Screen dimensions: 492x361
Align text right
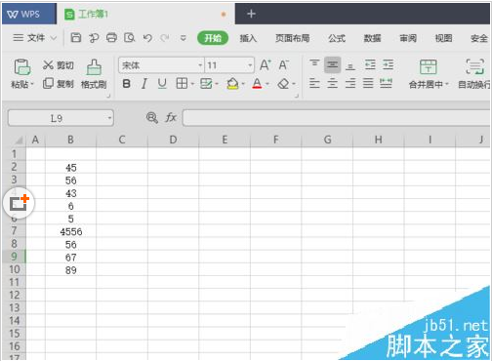(350, 83)
